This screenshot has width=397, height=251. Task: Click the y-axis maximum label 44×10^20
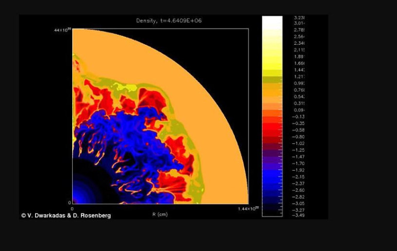tap(62, 30)
